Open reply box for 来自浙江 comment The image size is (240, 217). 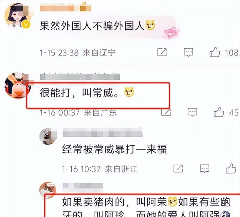click(x=204, y=169)
